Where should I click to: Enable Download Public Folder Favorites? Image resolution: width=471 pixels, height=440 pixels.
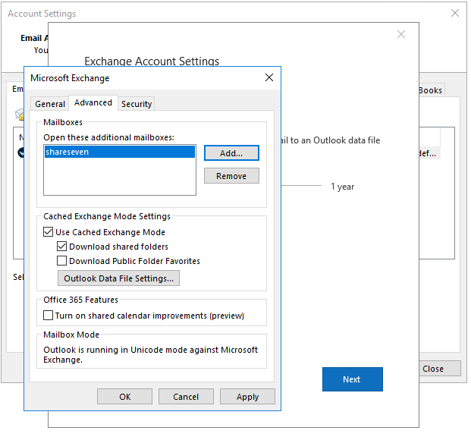61,260
